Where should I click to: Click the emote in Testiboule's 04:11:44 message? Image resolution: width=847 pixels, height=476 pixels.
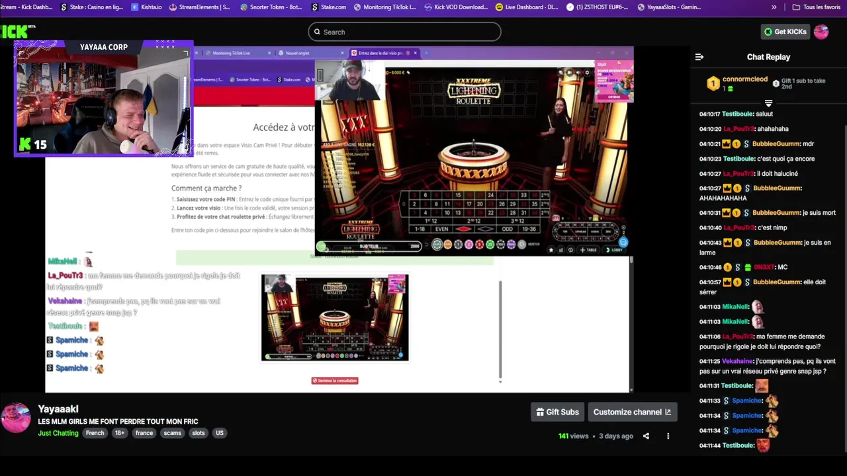(x=763, y=446)
